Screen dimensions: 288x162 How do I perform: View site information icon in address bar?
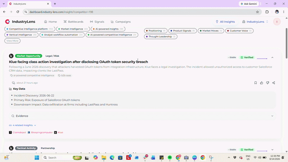click(26, 12)
